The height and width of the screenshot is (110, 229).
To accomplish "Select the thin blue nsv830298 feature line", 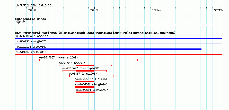I will tap(118, 44).
